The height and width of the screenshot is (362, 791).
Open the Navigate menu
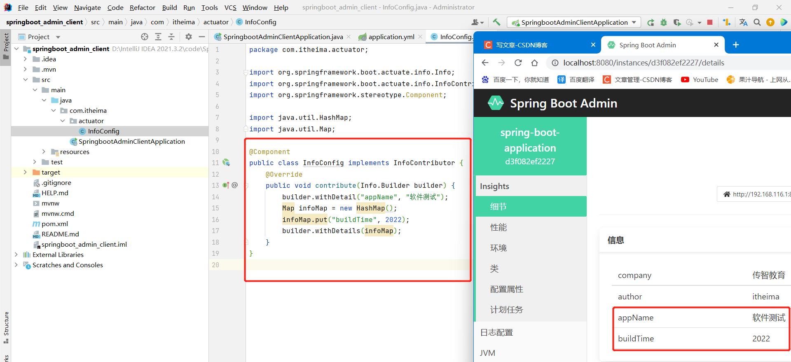[x=87, y=7]
